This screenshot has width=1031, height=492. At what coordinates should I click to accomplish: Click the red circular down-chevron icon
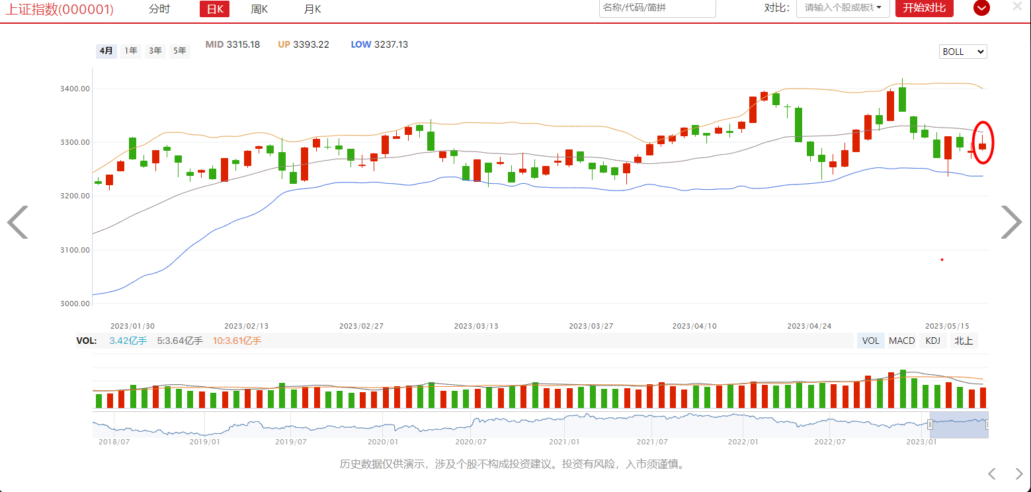pos(982,8)
